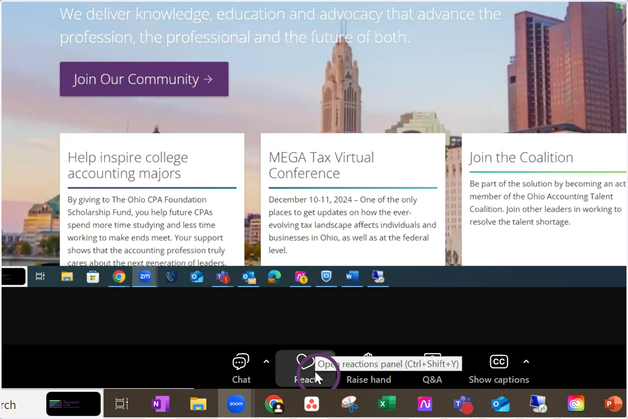This screenshot has height=419, width=628.
Task: Click the widget thumbnail beside the search box
Action: click(73, 404)
